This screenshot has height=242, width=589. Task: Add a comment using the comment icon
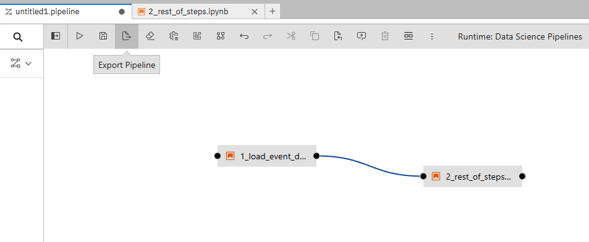[x=362, y=36]
